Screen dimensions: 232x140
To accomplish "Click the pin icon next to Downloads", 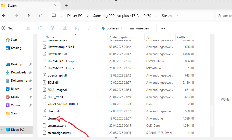I will coord(30,73).
